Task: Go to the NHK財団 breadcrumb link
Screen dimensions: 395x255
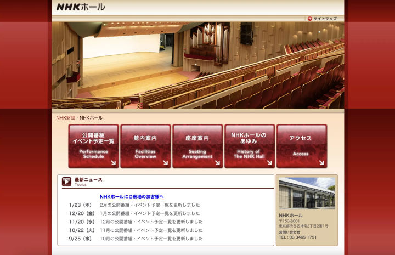Action: (65, 118)
